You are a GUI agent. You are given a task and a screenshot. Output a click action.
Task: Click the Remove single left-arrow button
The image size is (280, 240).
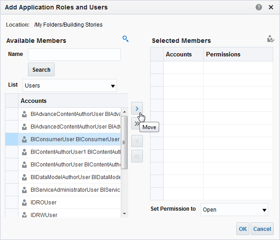coord(137,140)
